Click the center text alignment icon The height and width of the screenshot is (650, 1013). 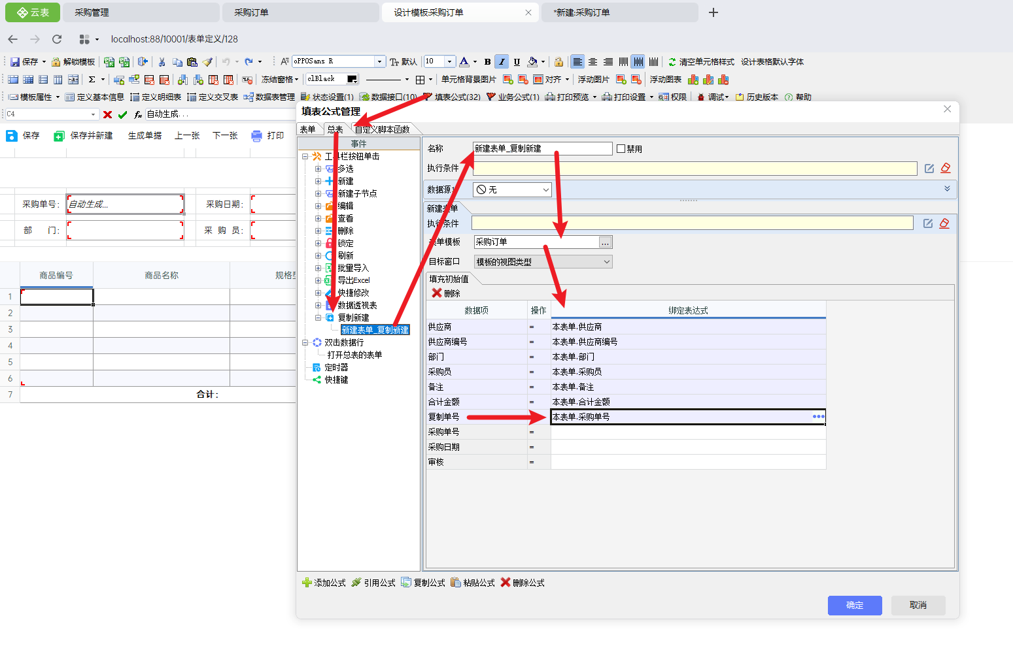[x=592, y=62]
